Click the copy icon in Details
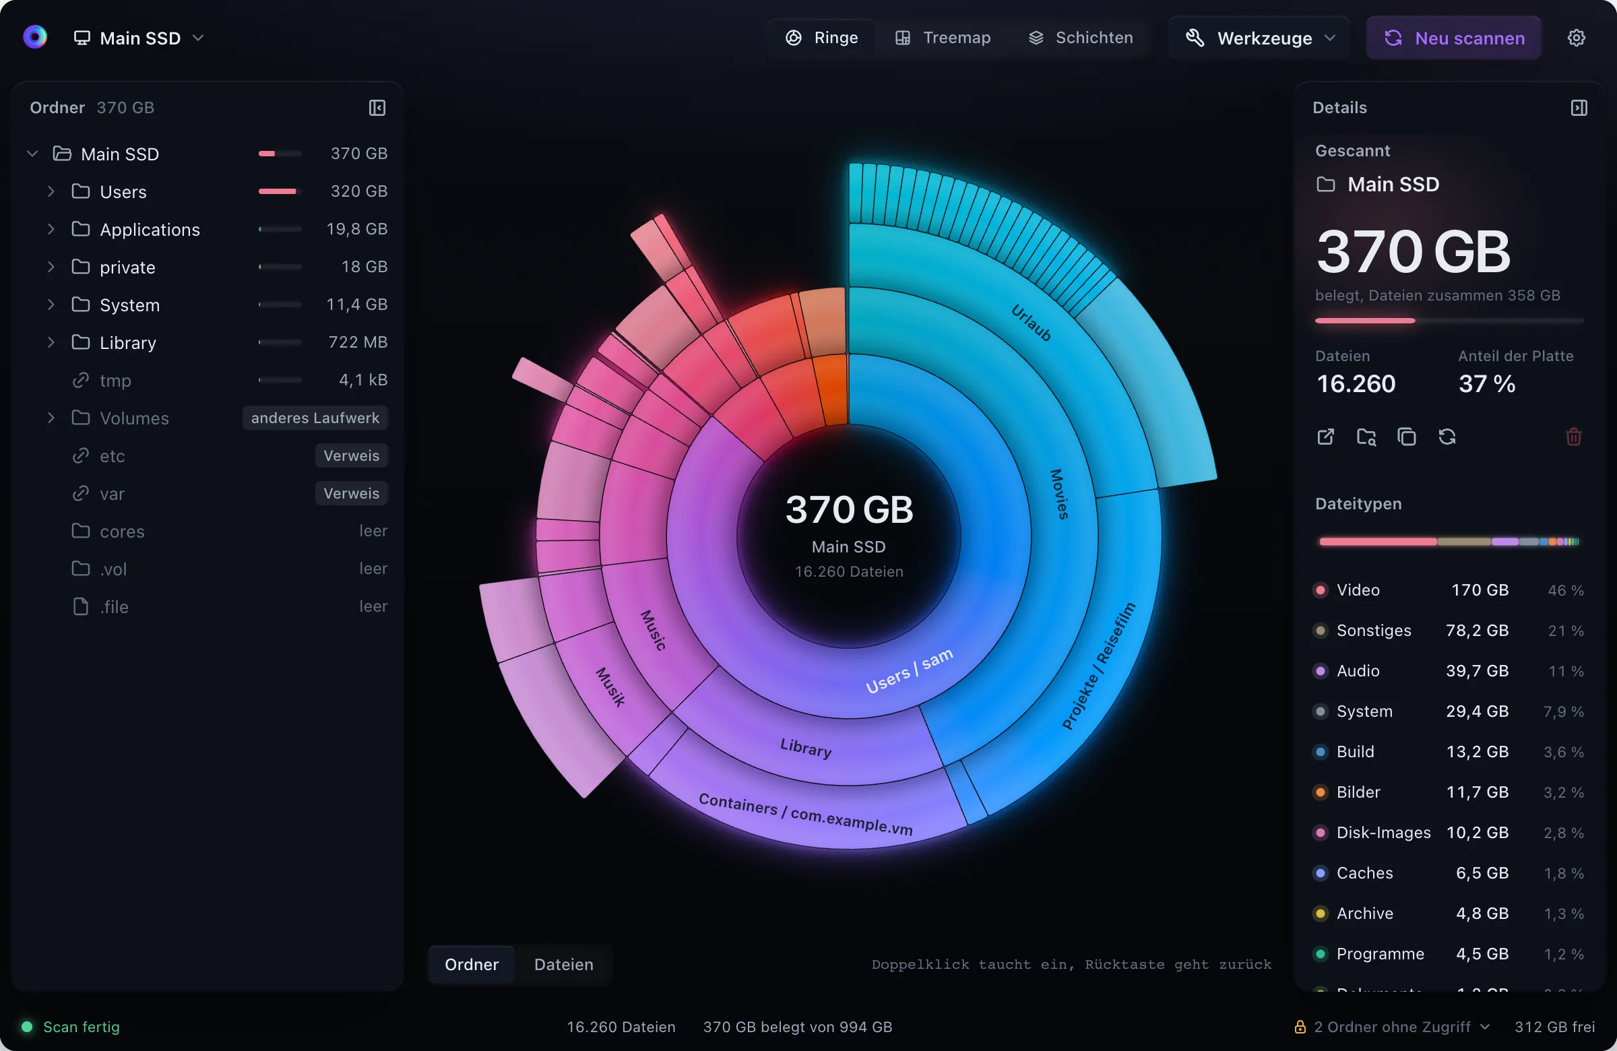Screen dimensions: 1617x1051 1406,436
